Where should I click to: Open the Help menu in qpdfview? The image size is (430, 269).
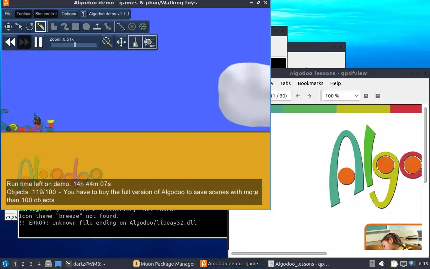coord(335,83)
